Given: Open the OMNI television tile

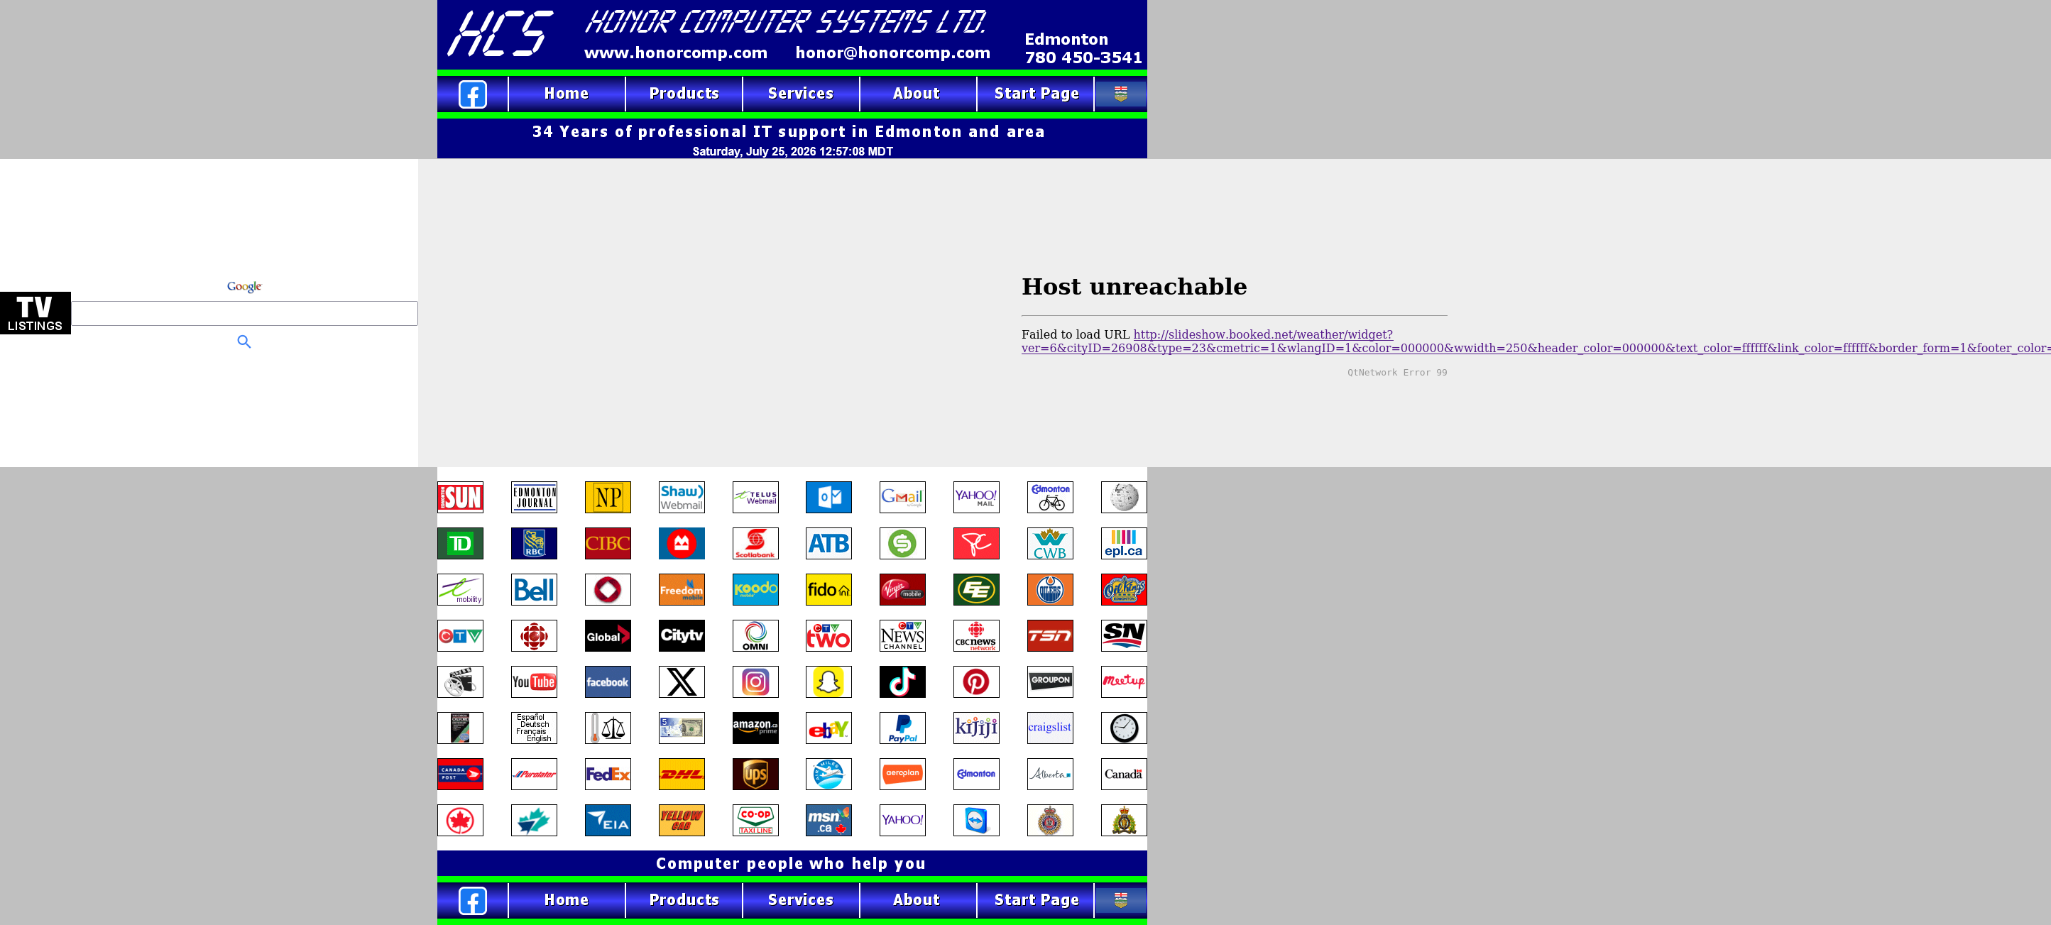Looking at the screenshot, I should (755, 636).
